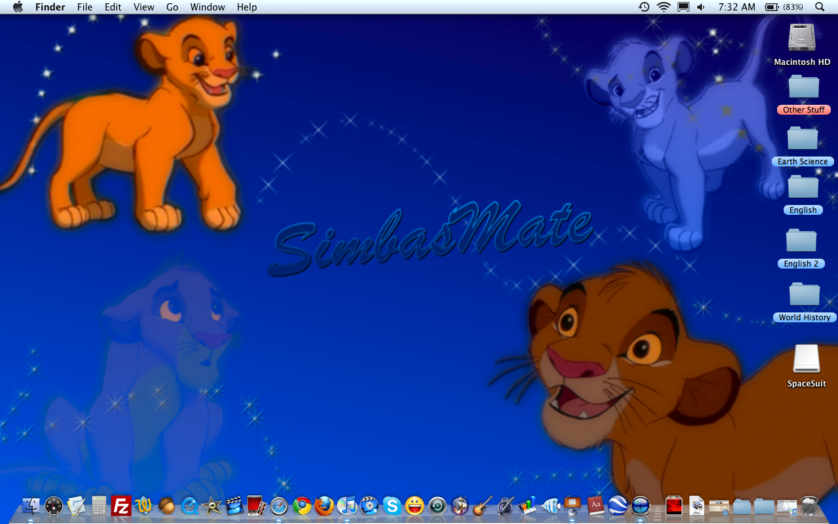Click the Spotlight search magnifier
838x524 pixels.
point(820,7)
